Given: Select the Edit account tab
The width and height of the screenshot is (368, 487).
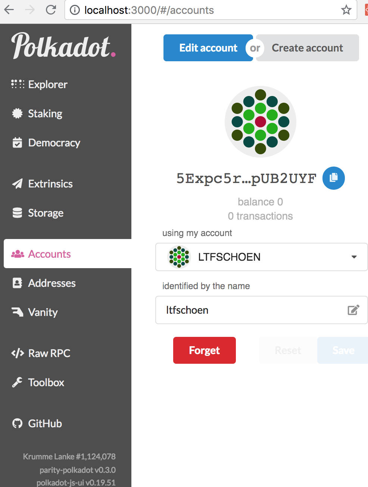Looking at the screenshot, I should click(208, 48).
